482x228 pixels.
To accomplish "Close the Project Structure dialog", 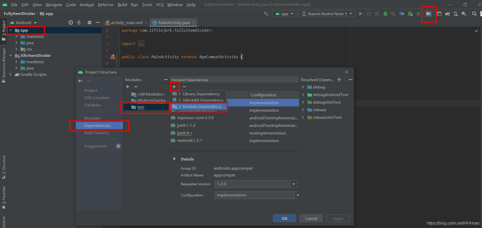I will tap(347, 72).
